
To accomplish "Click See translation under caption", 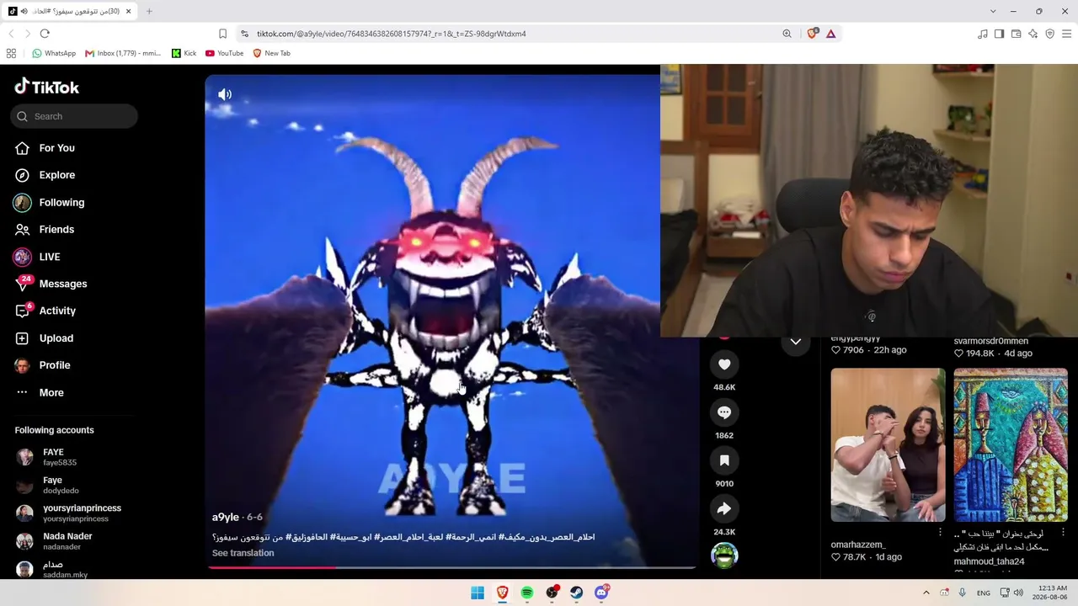I will click(243, 553).
